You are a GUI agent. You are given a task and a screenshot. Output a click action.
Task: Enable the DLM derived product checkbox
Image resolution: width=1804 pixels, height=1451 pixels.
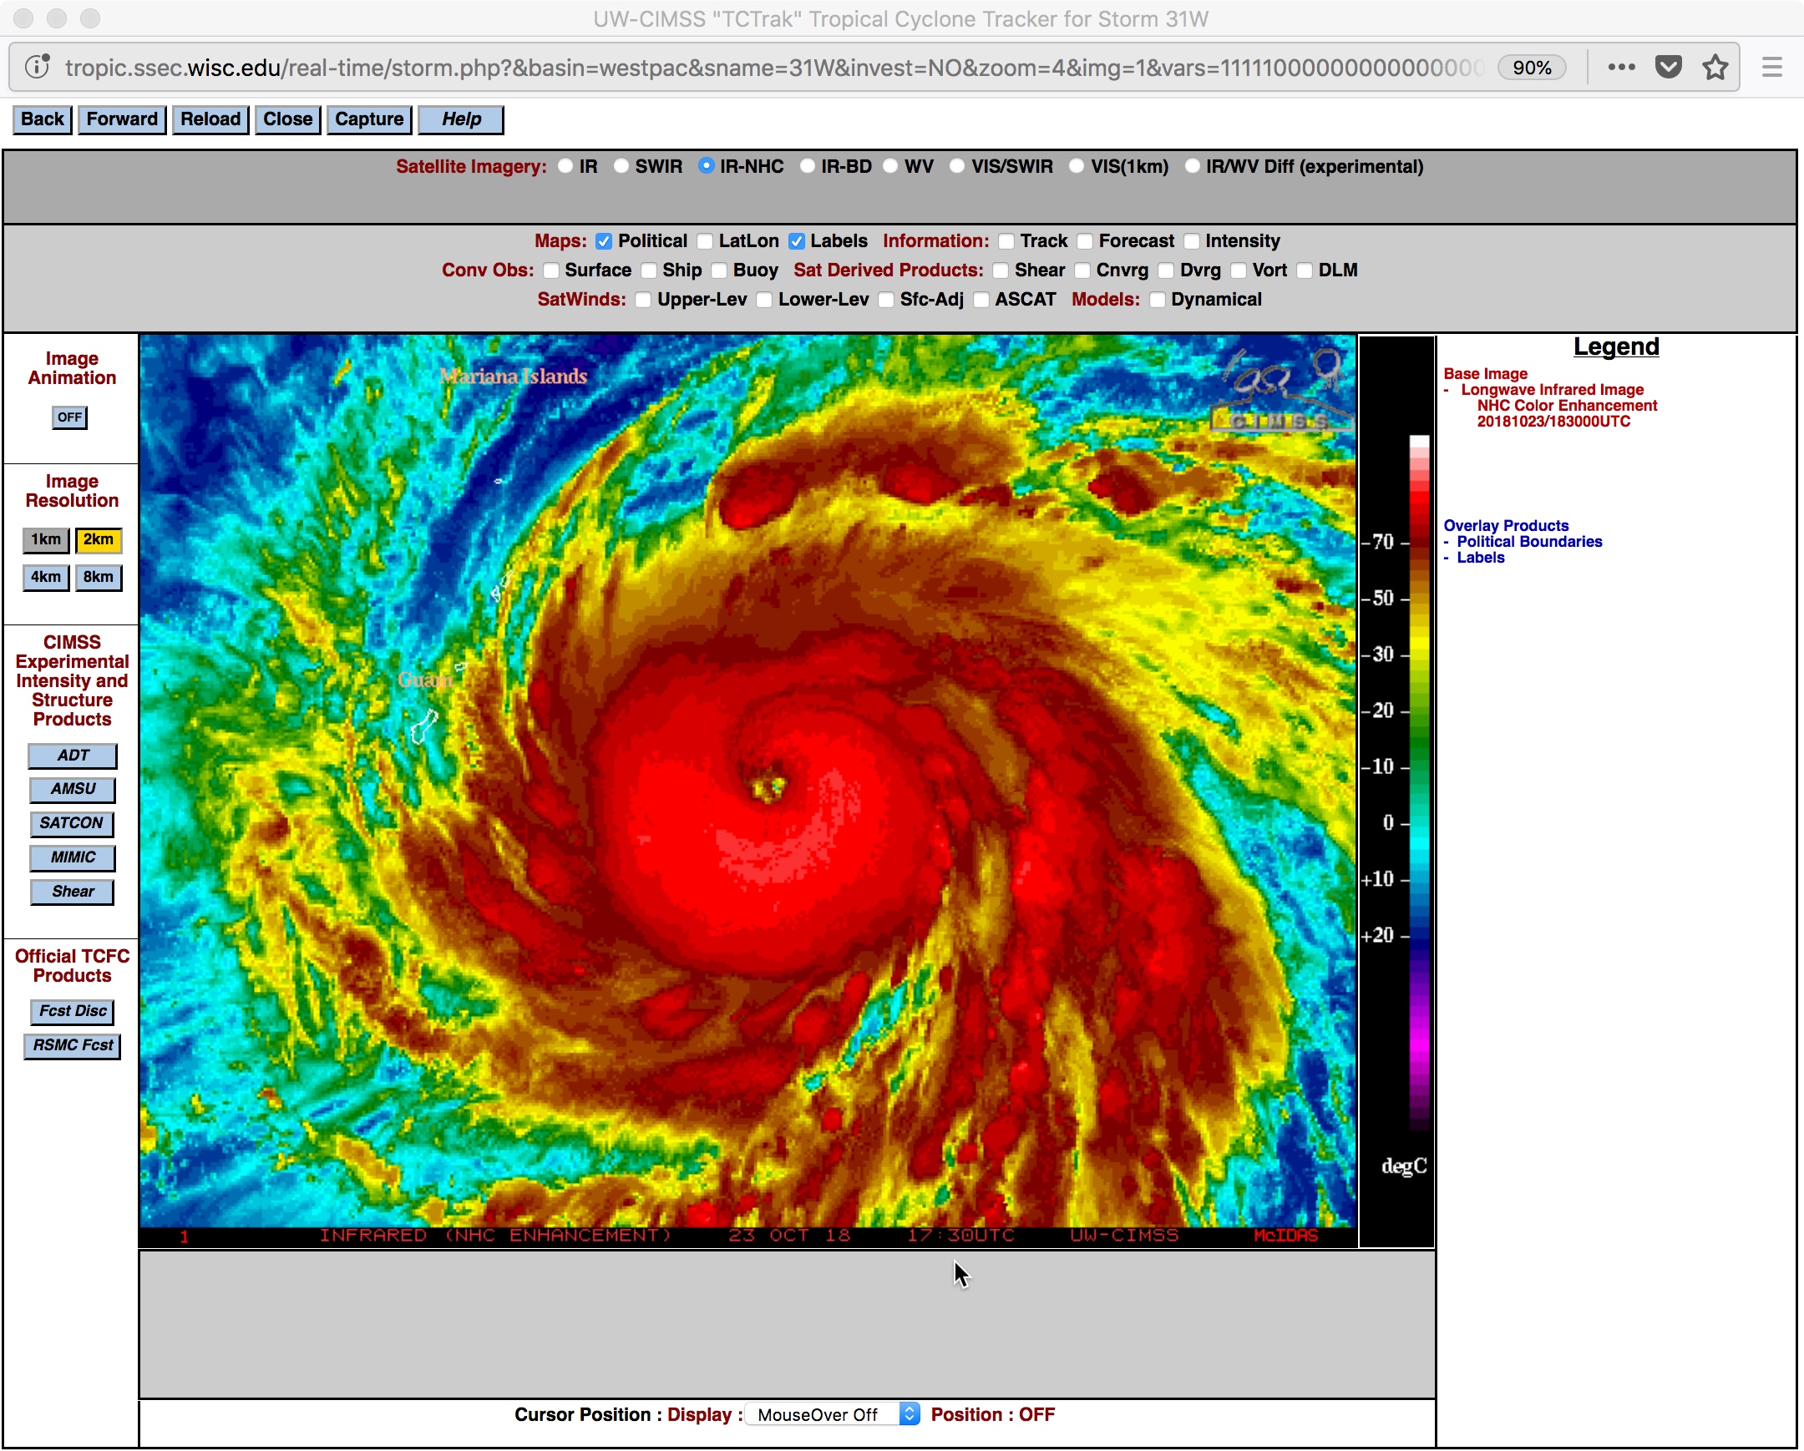click(x=1305, y=271)
